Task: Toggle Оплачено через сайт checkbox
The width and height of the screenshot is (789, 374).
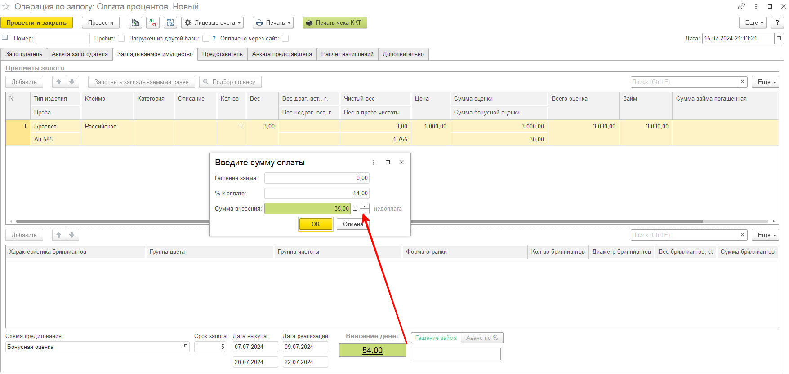Action: [x=285, y=38]
